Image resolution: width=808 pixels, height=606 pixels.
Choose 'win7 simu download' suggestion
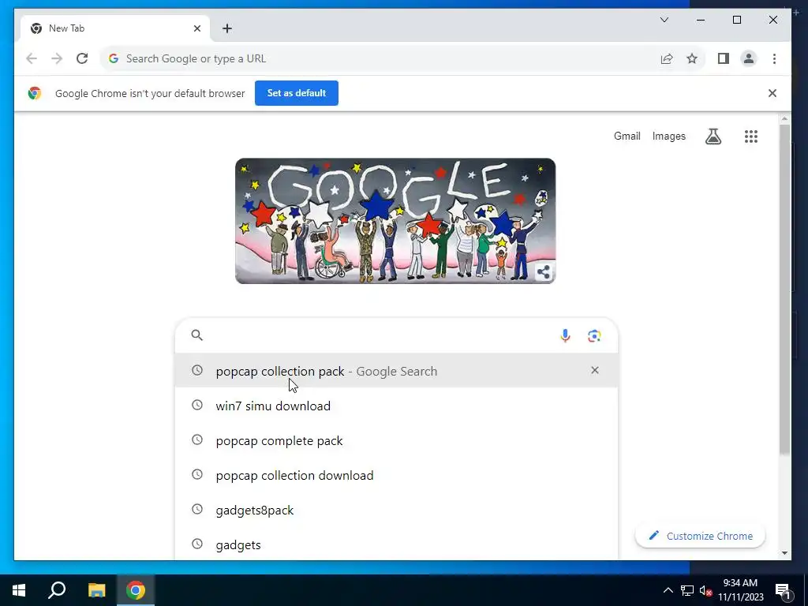point(396,406)
